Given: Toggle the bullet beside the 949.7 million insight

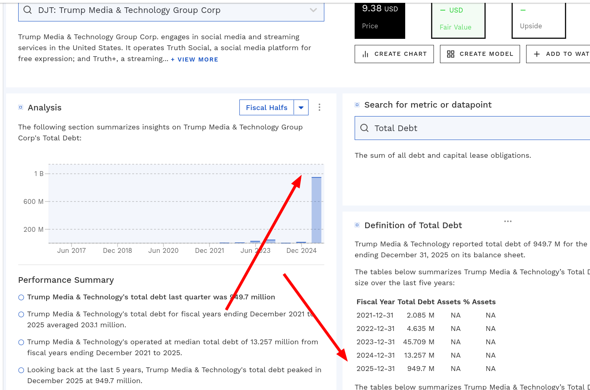Looking at the screenshot, I should point(21,297).
